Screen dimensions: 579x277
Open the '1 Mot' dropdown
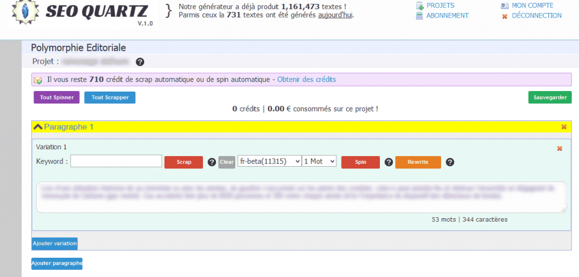click(319, 161)
